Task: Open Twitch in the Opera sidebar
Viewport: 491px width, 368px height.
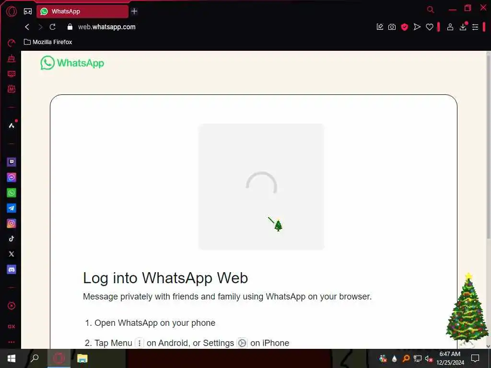Action: [12, 162]
